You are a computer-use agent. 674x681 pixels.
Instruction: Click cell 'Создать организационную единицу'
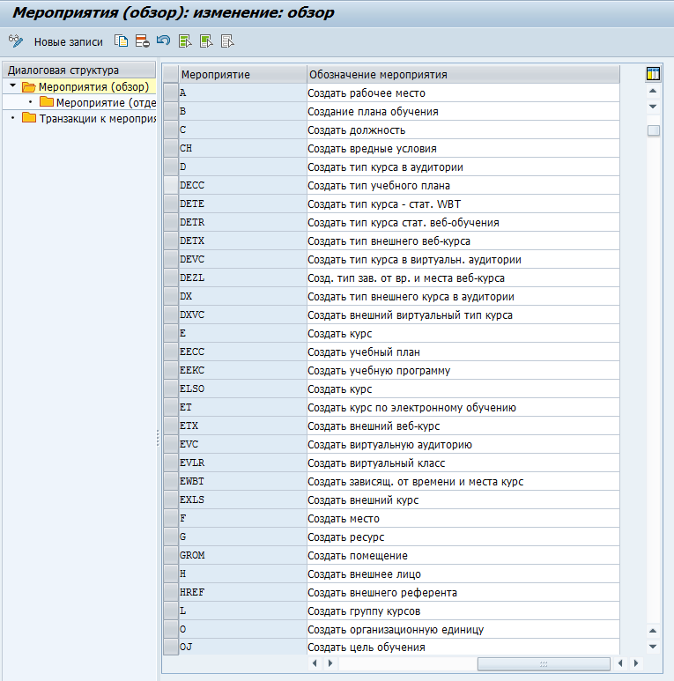(463, 630)
